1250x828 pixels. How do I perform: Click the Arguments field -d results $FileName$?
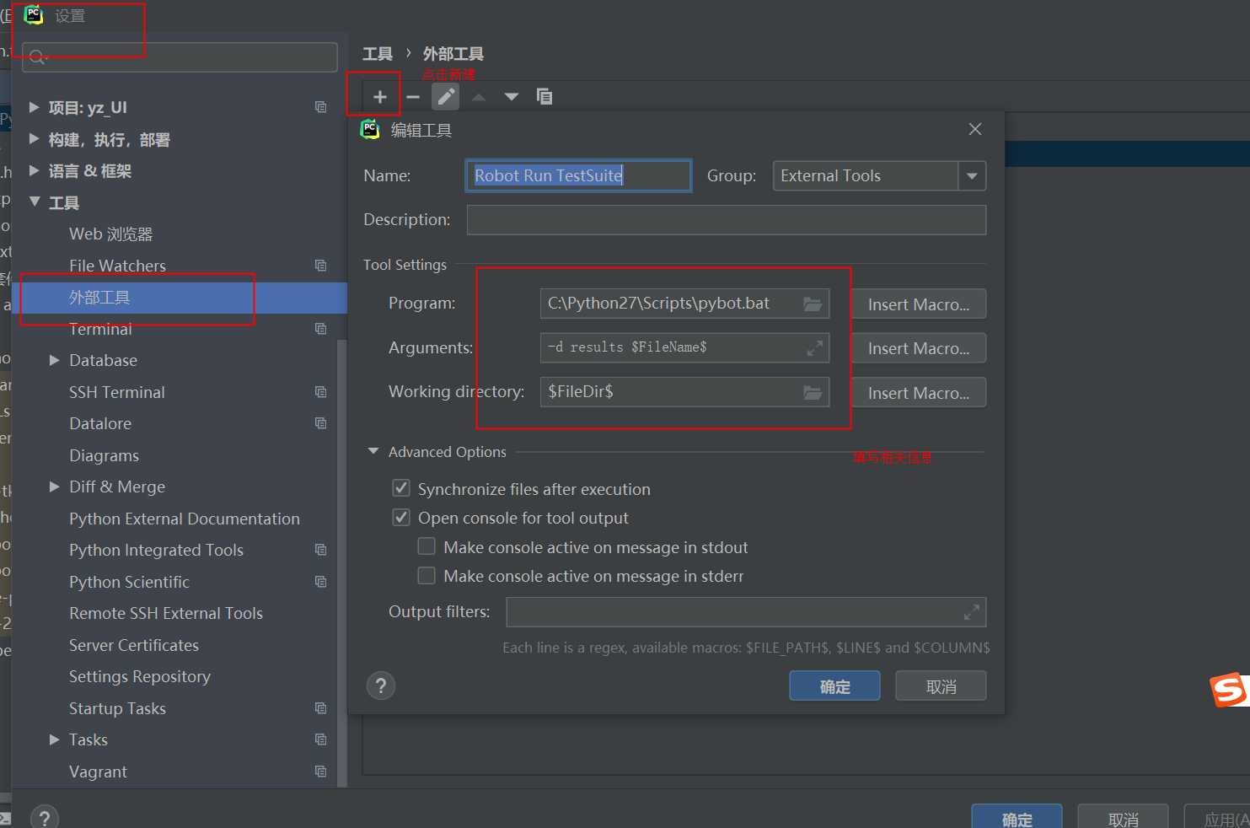tap(684, 347)
